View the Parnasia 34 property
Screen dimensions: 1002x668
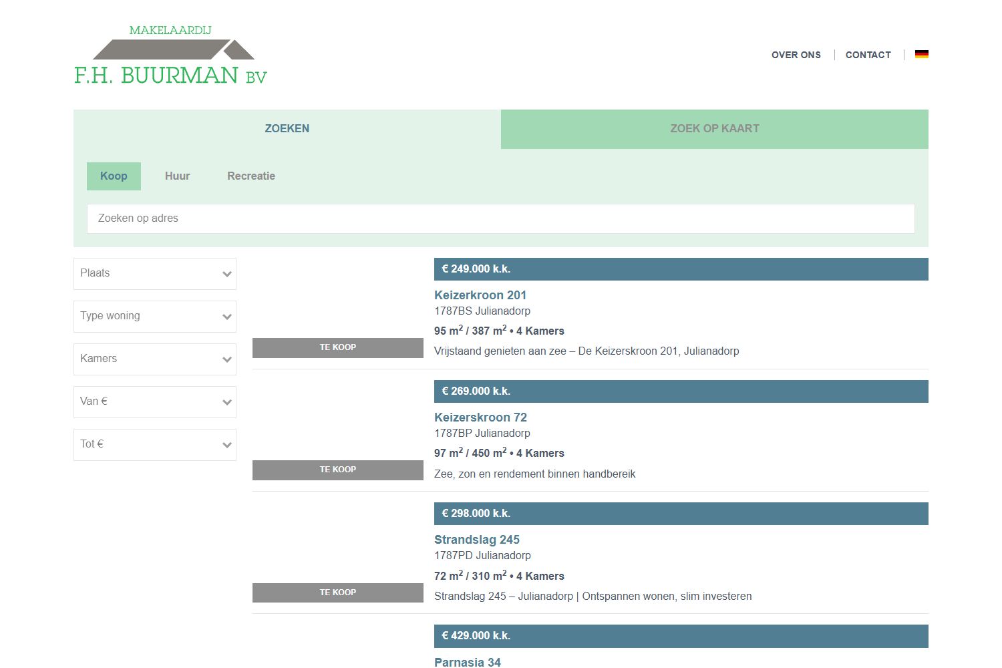(x=468, y=662)
